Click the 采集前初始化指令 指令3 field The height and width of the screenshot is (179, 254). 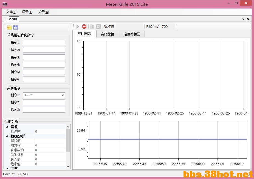(x=44, y=57)
